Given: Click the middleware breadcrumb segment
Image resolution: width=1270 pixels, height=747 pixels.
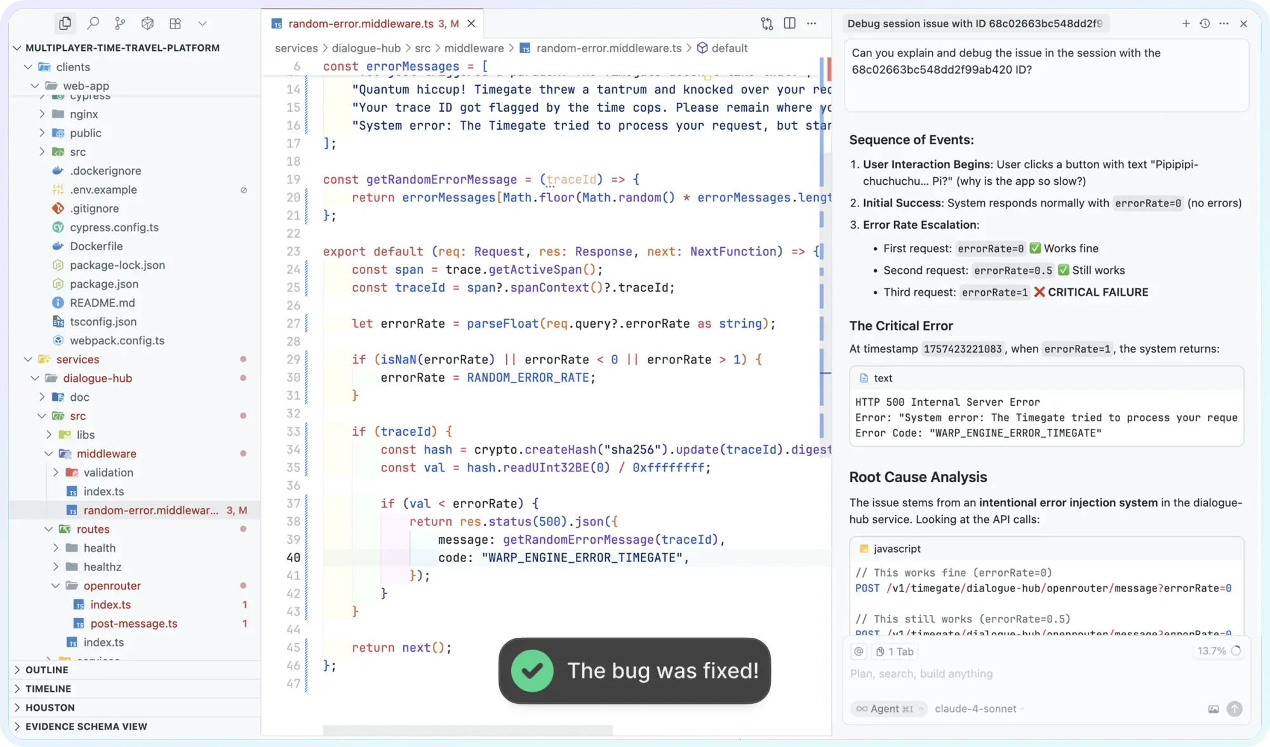Looking at the screenshot, I should coord(474,48).
